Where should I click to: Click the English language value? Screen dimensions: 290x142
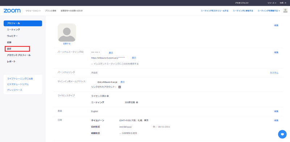(95, 111)
